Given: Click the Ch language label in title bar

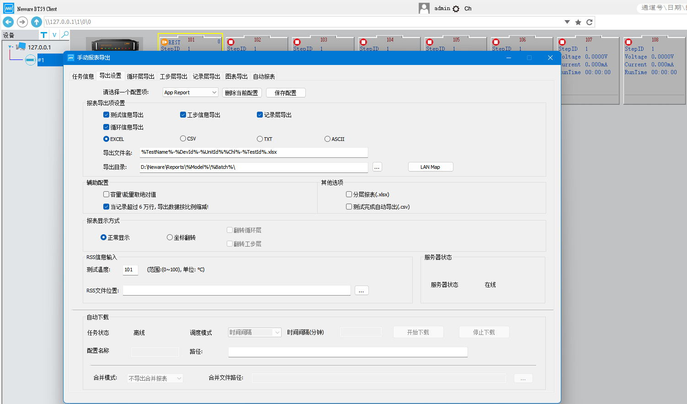Looking at the screenshot, I should point(468,9).
